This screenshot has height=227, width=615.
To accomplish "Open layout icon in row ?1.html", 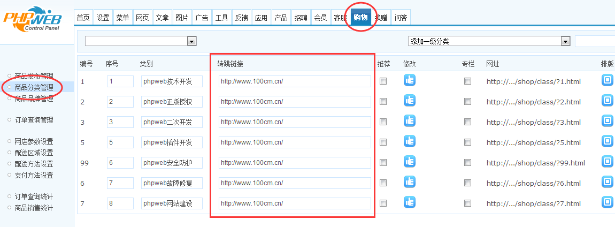I will pyautogui.click(x=608, y=80).
